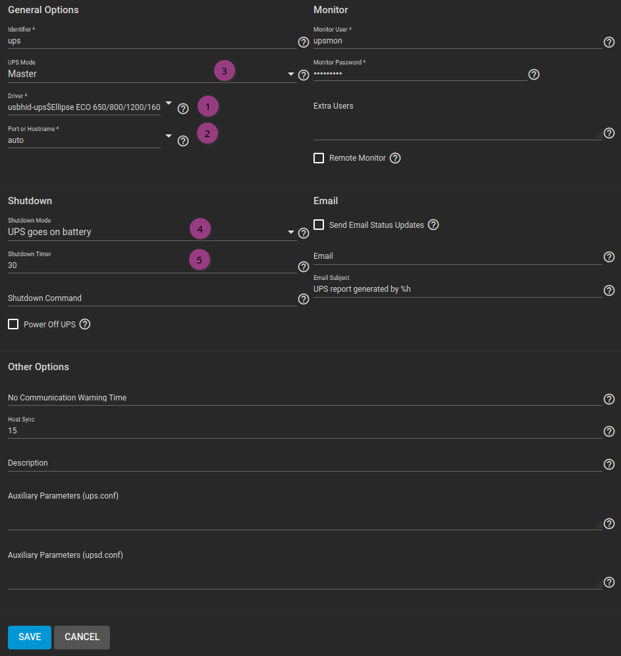The width and height of the screenshot is (621, 656).
Task: Click into the Monitor User field
Action: (x=458, y=41)
